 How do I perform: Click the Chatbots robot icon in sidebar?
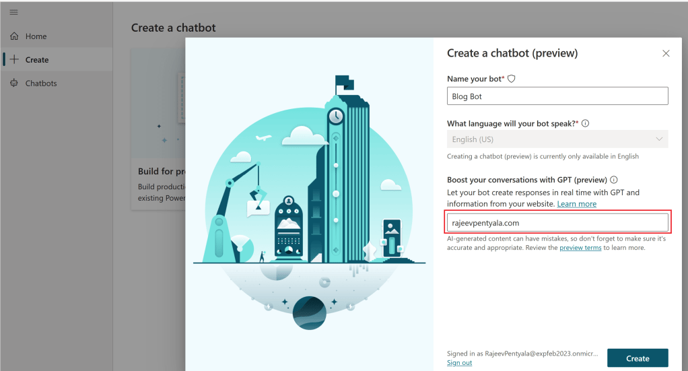click(x=14, y=83)
